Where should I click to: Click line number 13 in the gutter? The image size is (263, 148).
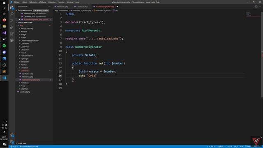60,63
